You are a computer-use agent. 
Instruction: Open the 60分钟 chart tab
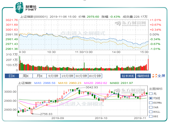95,76
